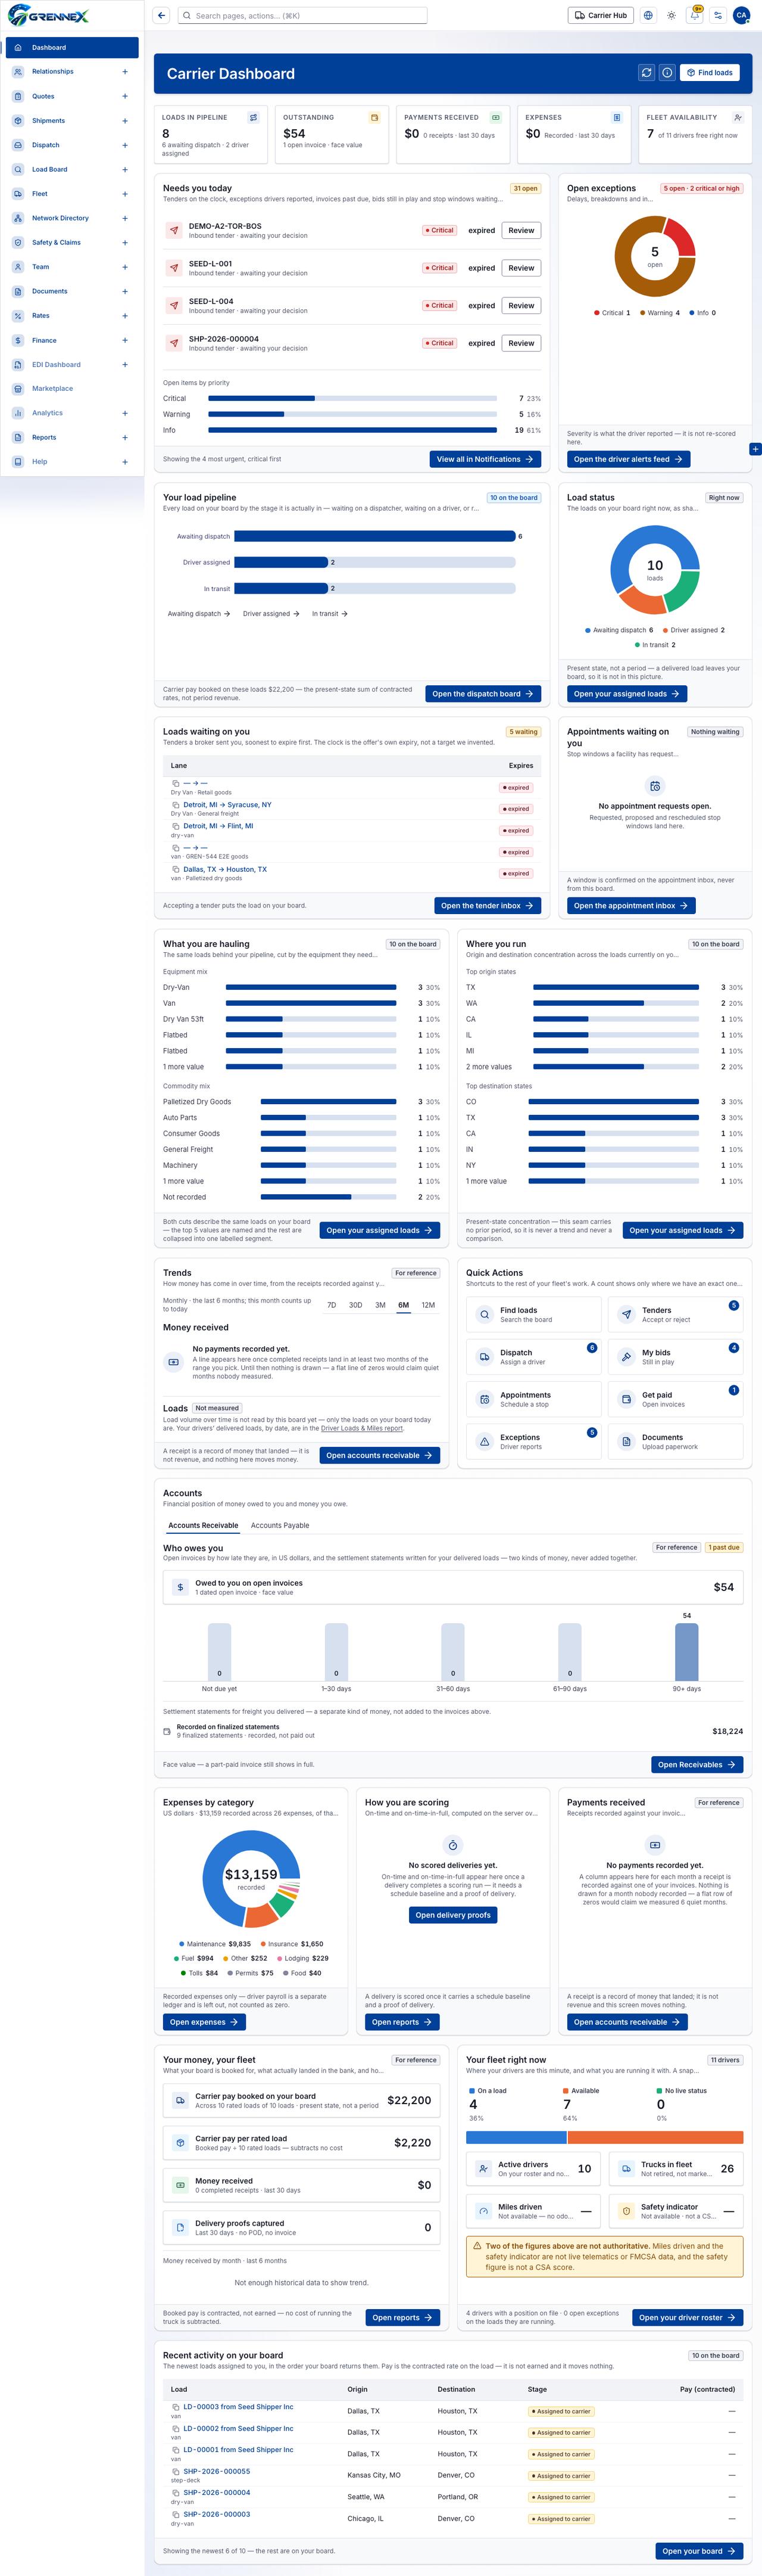Open Marketplace in the sidebar
The width and height of the screenshot is (762, 2576).
click(x=72, y=388)
